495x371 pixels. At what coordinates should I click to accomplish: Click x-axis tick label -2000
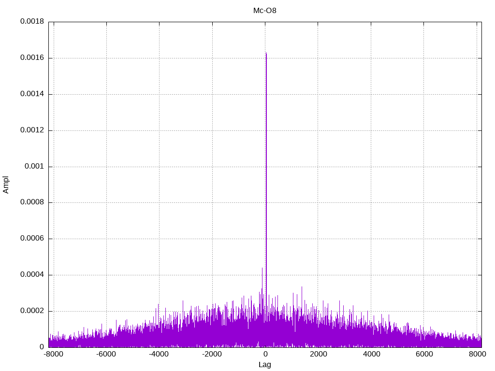pos(212,354)
